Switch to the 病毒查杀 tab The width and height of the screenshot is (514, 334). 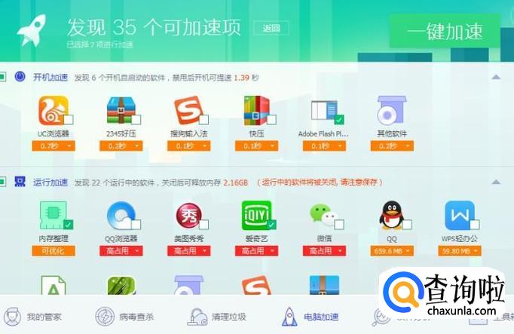pos(124,317)
